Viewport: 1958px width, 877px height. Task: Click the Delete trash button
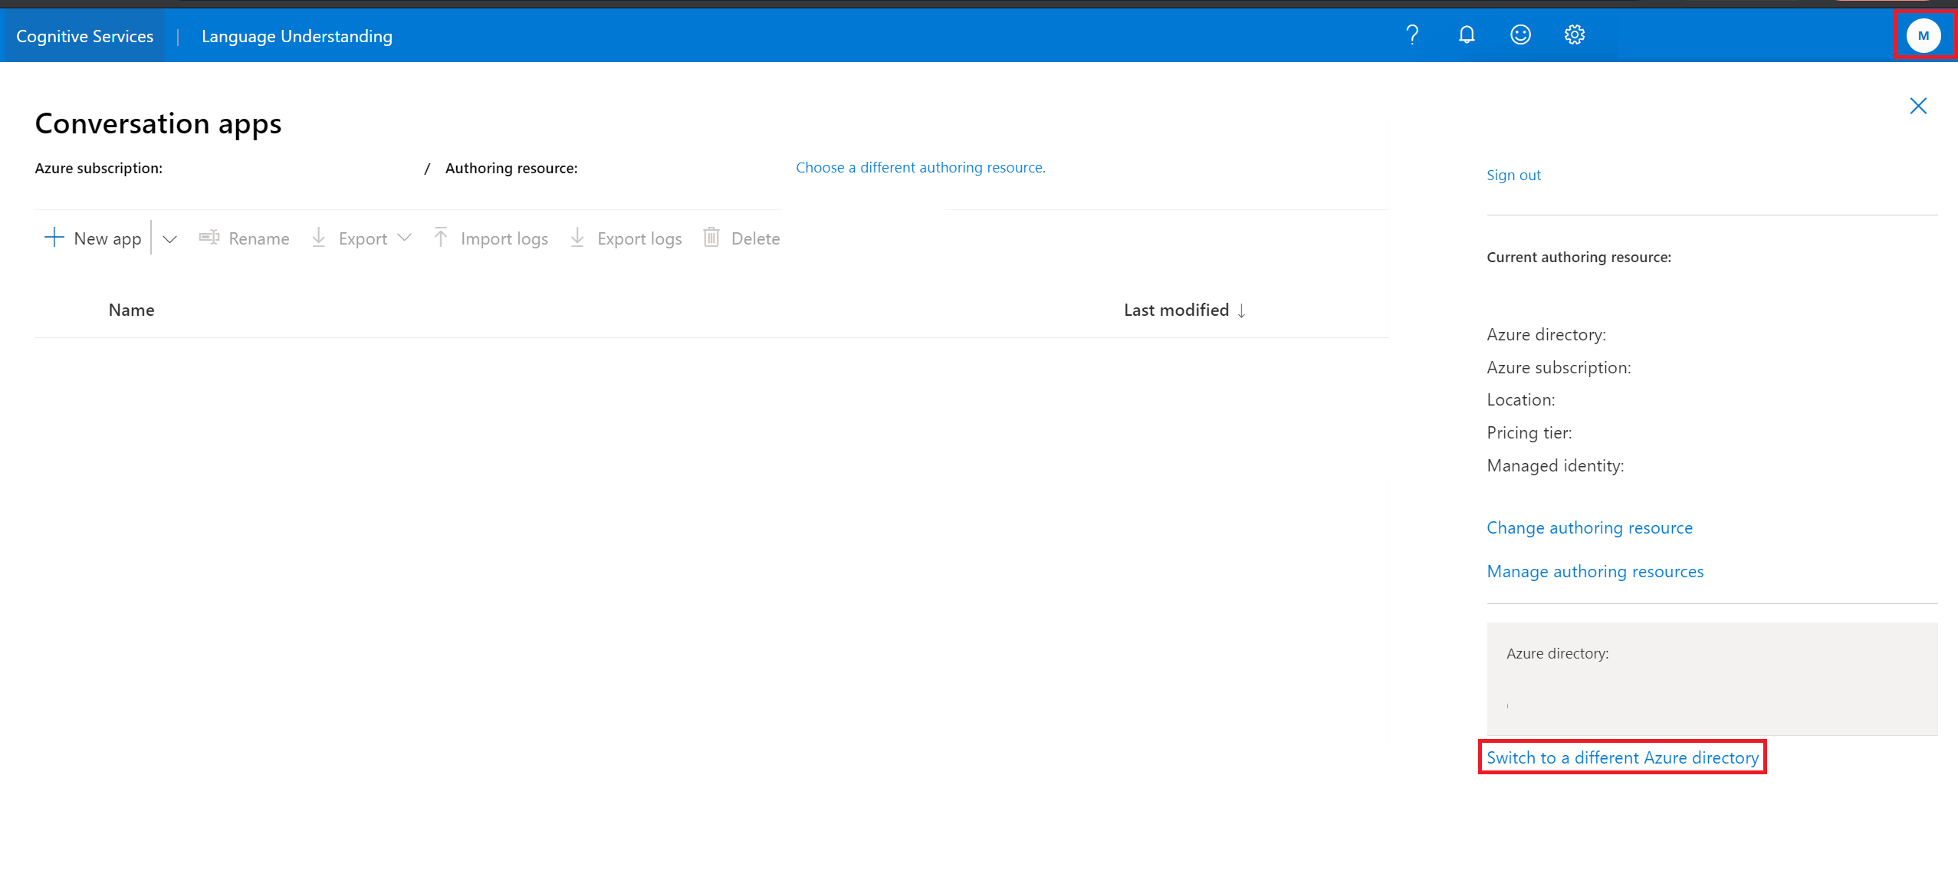741,238
